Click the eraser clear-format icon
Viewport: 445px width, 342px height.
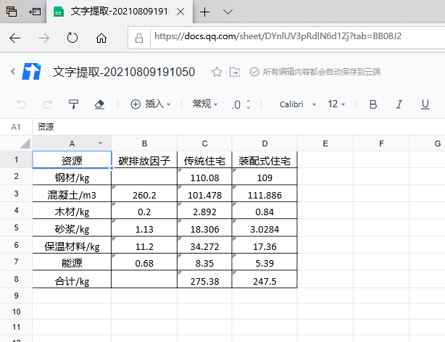(x=100, y=104)
